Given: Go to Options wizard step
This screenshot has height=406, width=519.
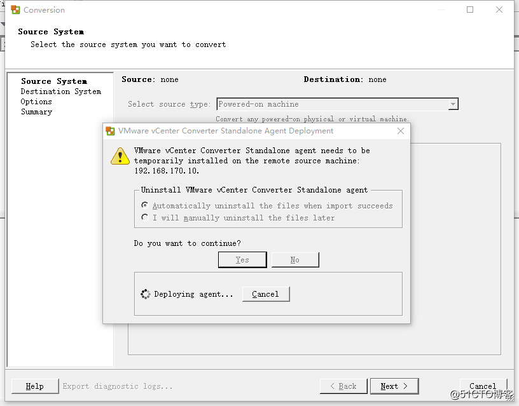Looking at the screenshot, I should (x=36, y=102).
